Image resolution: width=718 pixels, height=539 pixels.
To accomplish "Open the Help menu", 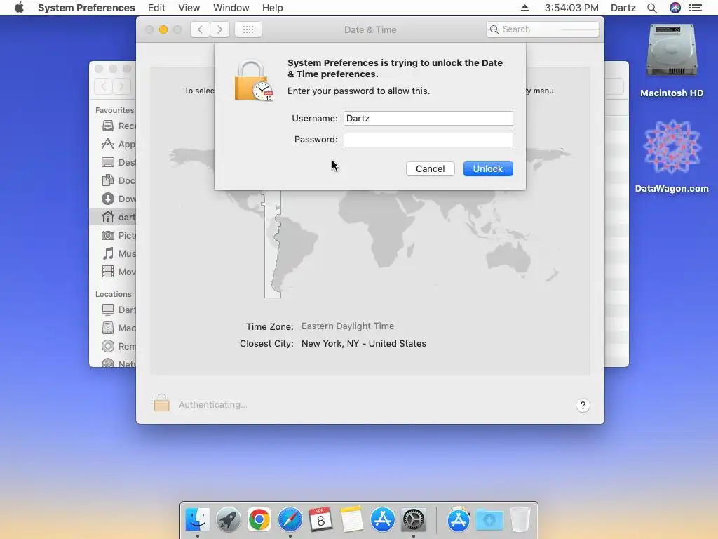I will (x=273, y=8).
